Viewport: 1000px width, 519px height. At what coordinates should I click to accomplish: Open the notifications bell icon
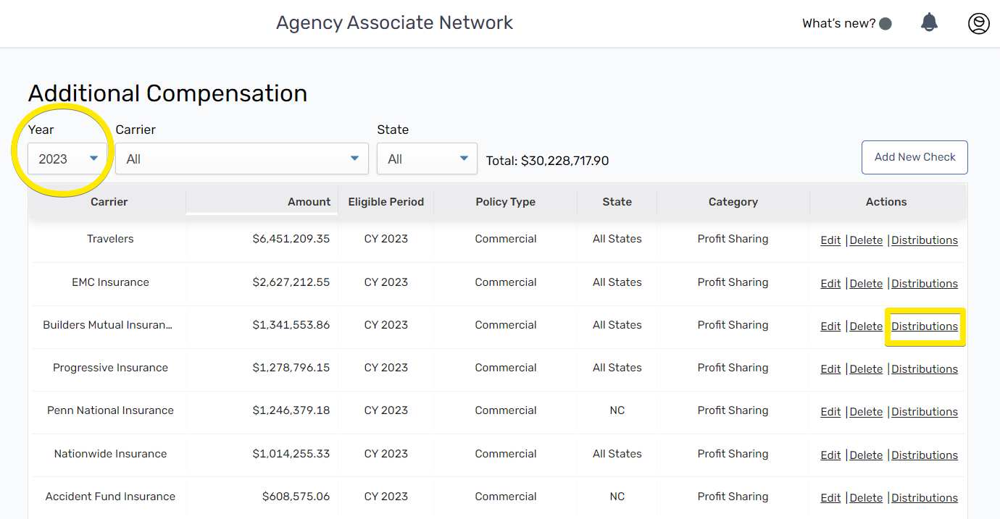(x=929, y=23)
